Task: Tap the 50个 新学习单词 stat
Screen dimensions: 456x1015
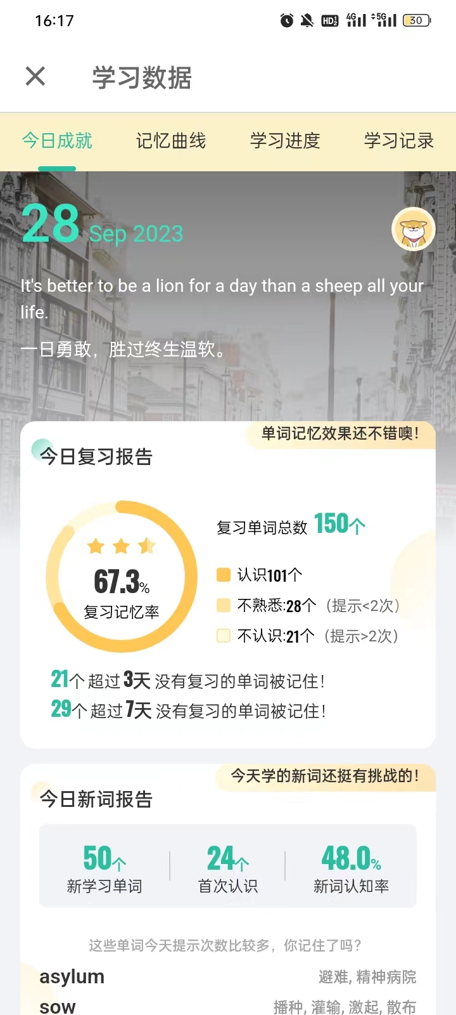Action: 104,868
